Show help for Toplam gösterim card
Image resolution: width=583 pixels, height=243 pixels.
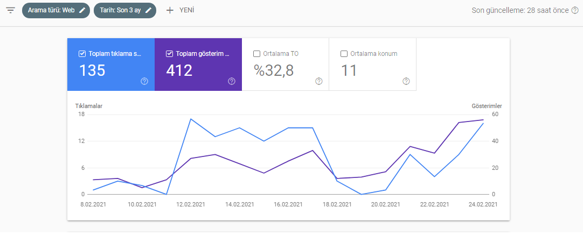point(232,81)
